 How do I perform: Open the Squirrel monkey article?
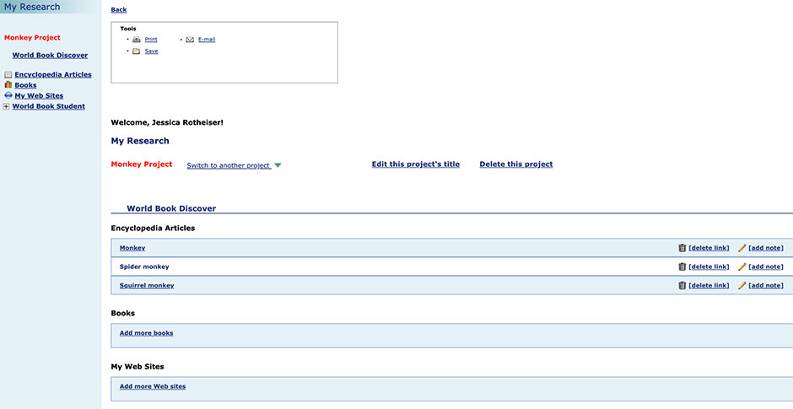(147, 285)
